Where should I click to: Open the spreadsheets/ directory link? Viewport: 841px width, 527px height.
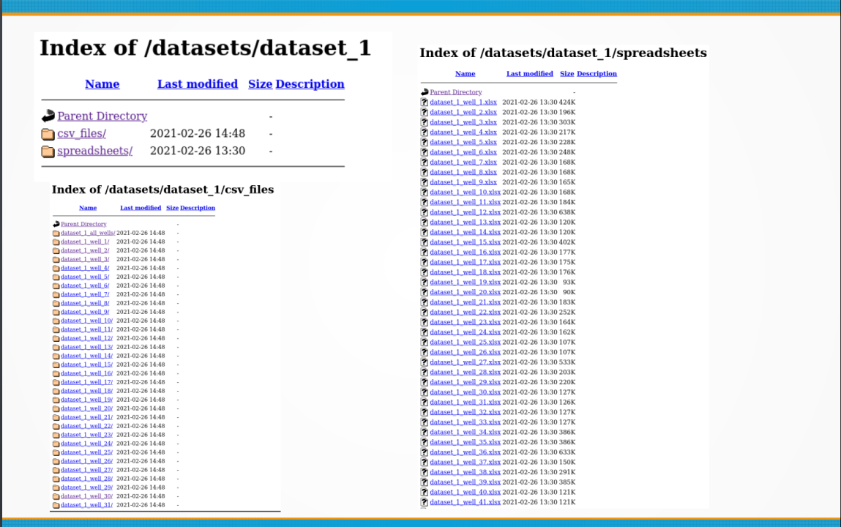click(94, 151)
